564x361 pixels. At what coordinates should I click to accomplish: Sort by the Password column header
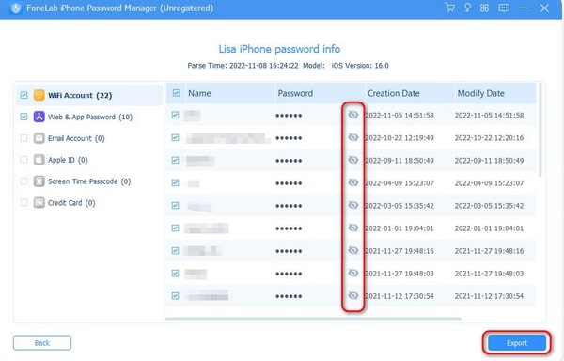(320, 93)
